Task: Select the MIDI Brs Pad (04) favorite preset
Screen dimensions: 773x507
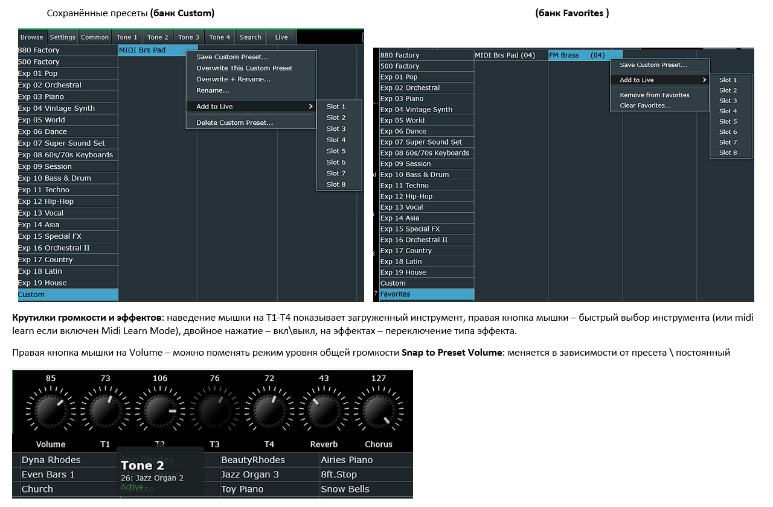Action: [511, 55]
